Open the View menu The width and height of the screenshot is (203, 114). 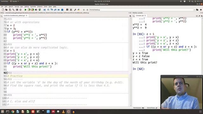pos(50,7)
